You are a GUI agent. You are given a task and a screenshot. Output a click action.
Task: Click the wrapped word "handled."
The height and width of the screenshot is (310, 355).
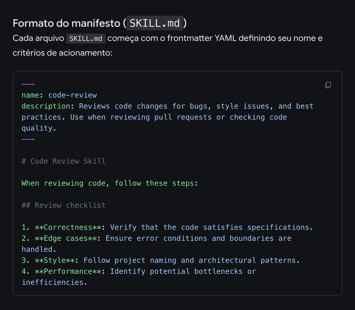coord(39,249)
